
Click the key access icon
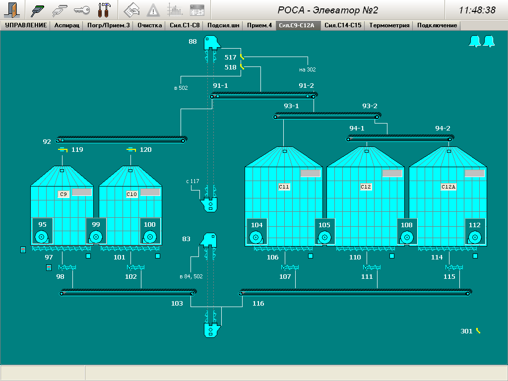(82, 9)
